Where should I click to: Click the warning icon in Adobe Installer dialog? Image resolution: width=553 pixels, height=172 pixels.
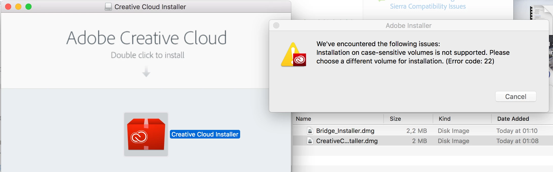294,55
